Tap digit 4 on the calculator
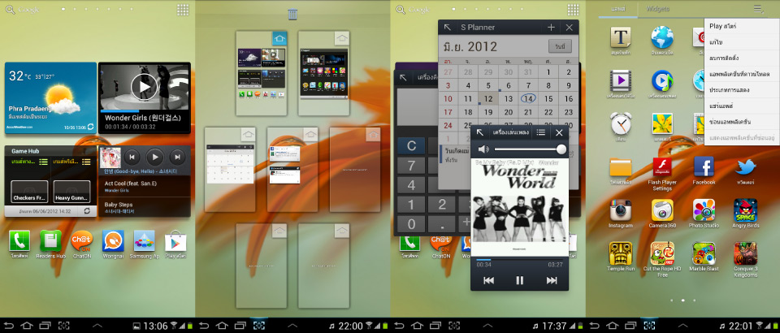The height and width of the screenshot is (333, 780). [411, 185]
